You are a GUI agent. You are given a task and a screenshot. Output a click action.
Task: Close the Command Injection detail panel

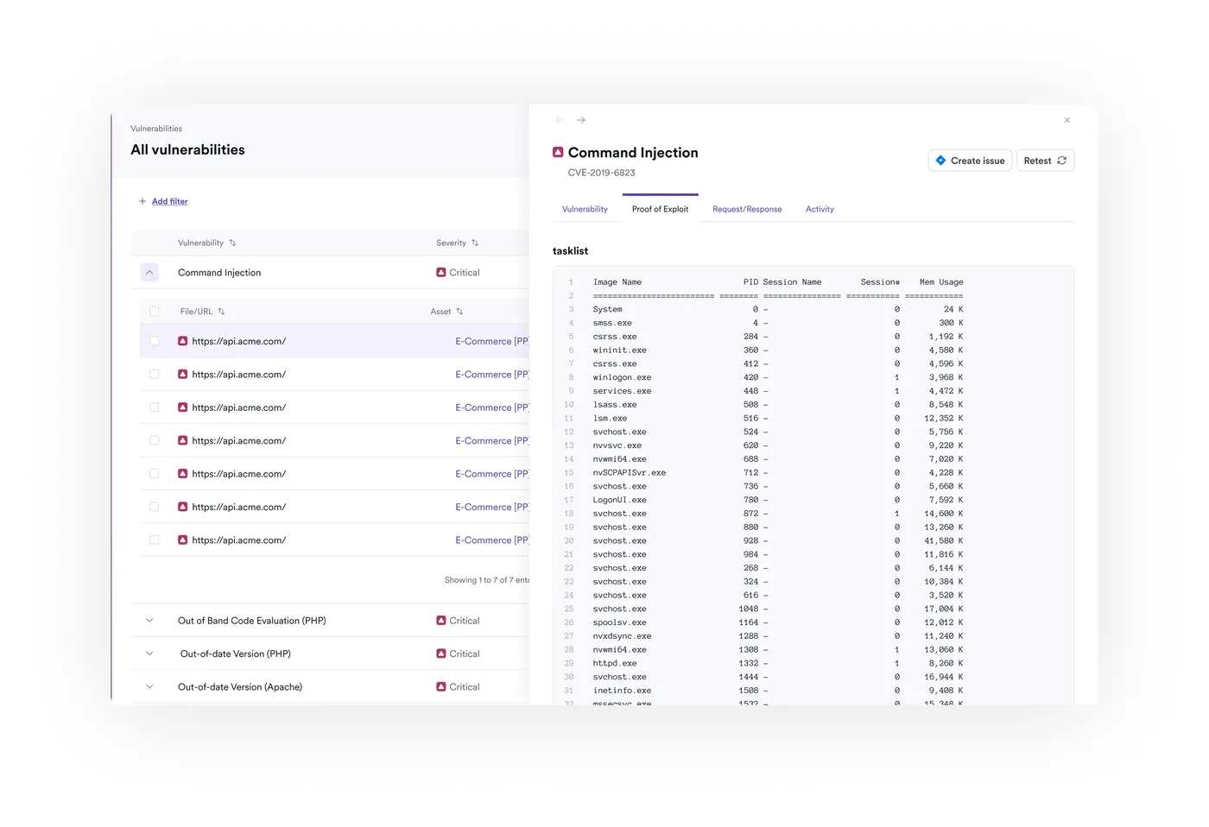pos(1067,120)
